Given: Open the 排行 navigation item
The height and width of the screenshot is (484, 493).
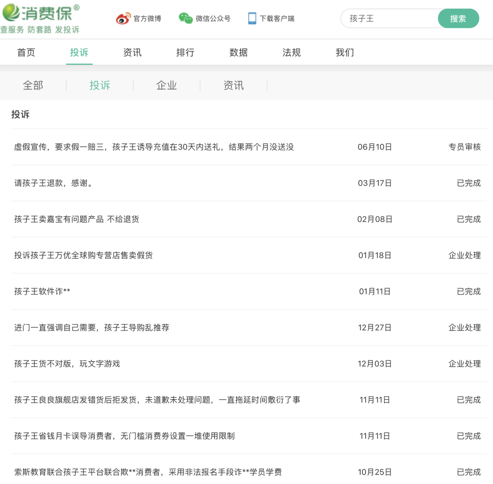Looking at the screenshot, I should tap(185, 53).
